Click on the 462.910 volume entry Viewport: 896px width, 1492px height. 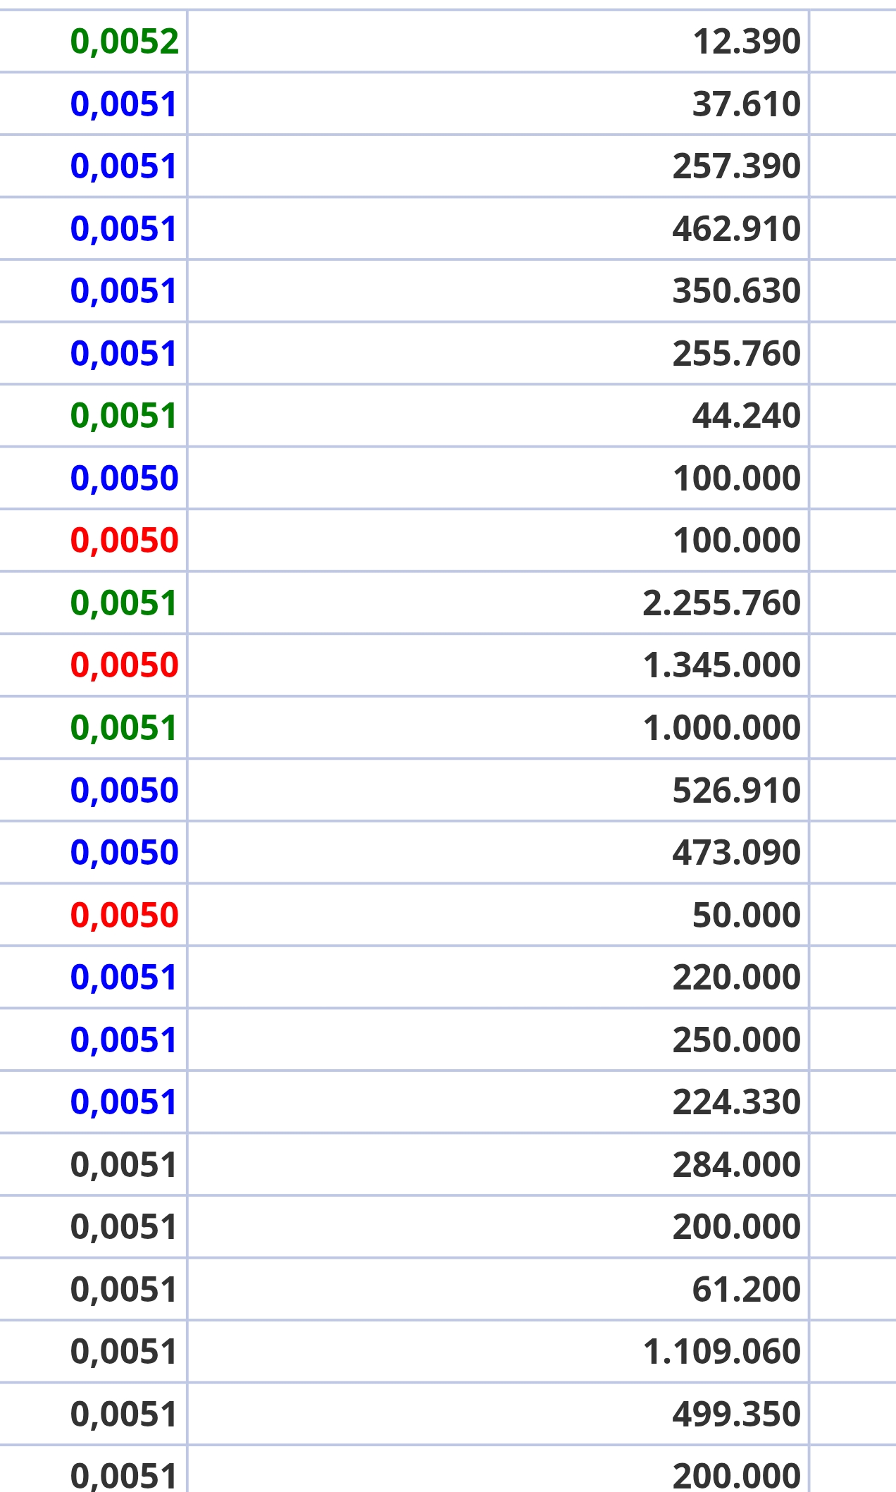click(736, 229)
